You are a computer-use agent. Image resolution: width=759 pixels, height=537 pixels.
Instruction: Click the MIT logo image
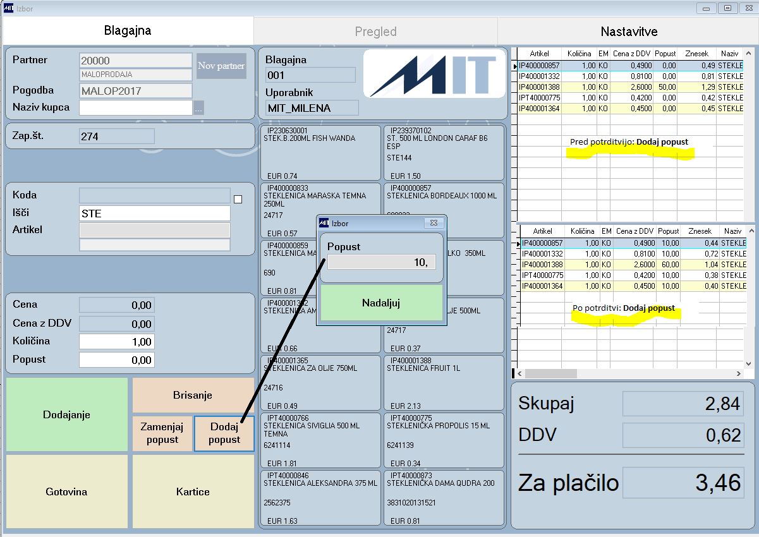point(434,74)
